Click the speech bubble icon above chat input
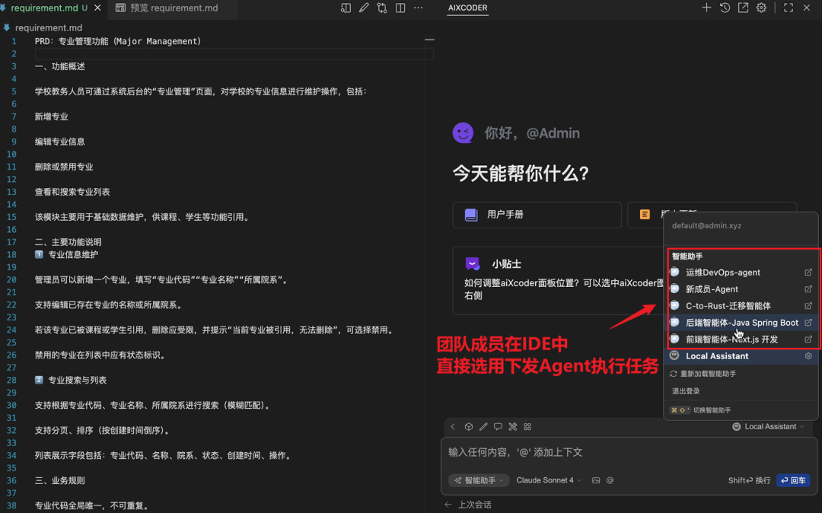Screen dimensions: 822x513 pyautogui.click(x=498, y=427)
